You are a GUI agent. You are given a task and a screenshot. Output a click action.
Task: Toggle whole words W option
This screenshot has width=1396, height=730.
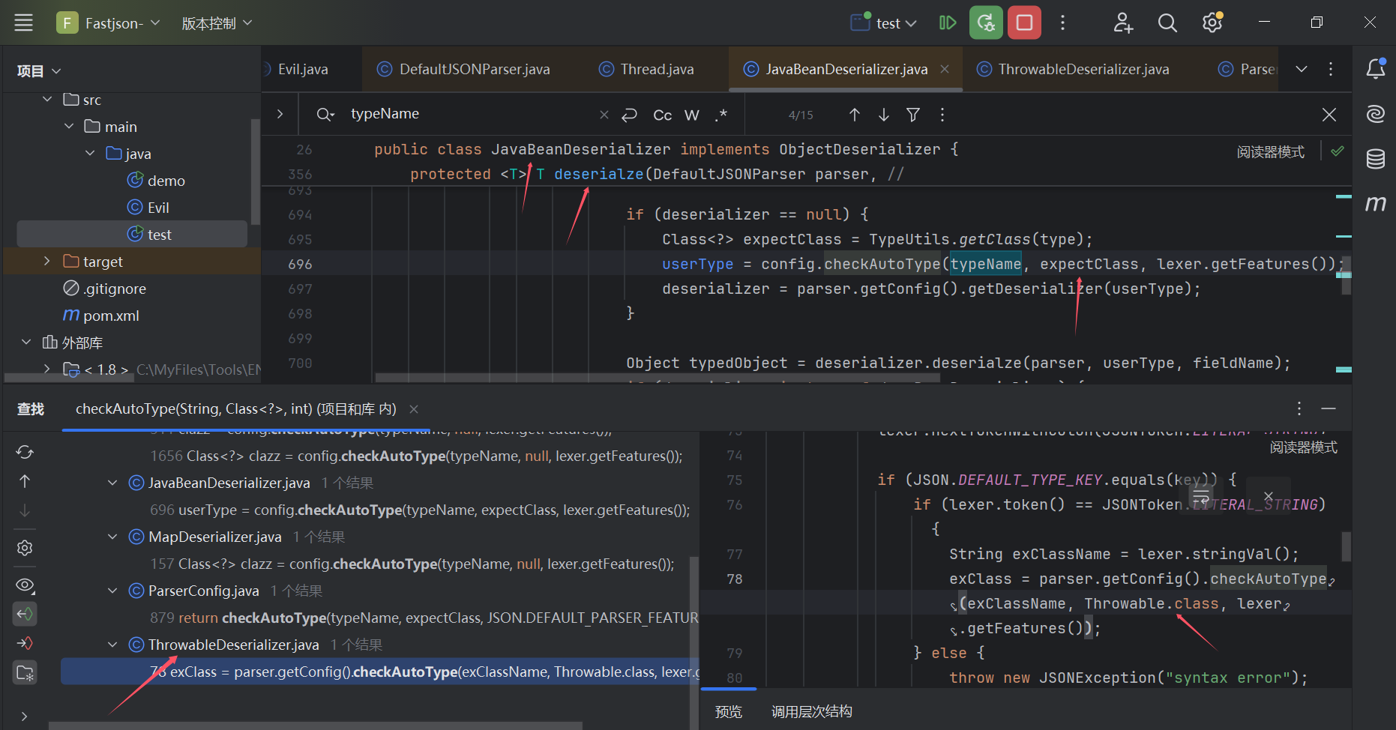[x=692, y=115]
